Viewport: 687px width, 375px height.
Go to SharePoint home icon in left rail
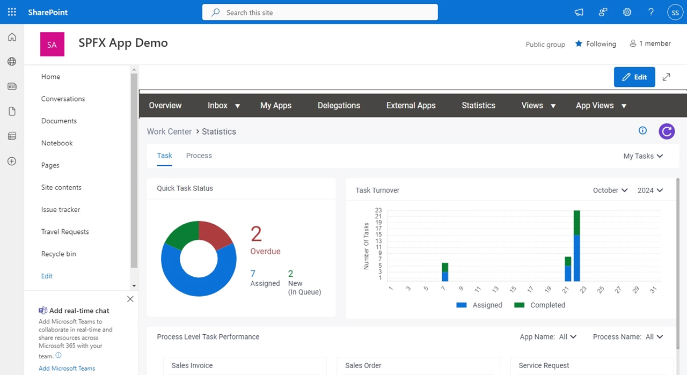[x=12, y=37]
